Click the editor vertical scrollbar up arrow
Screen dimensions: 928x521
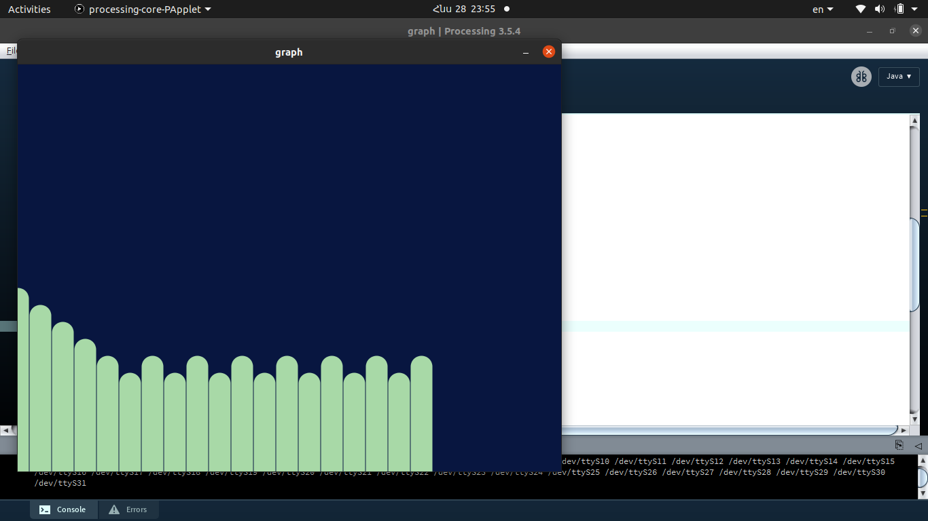click(914, 121)
